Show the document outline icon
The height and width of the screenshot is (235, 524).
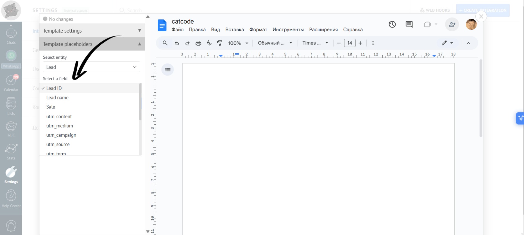tap(168, 70)
